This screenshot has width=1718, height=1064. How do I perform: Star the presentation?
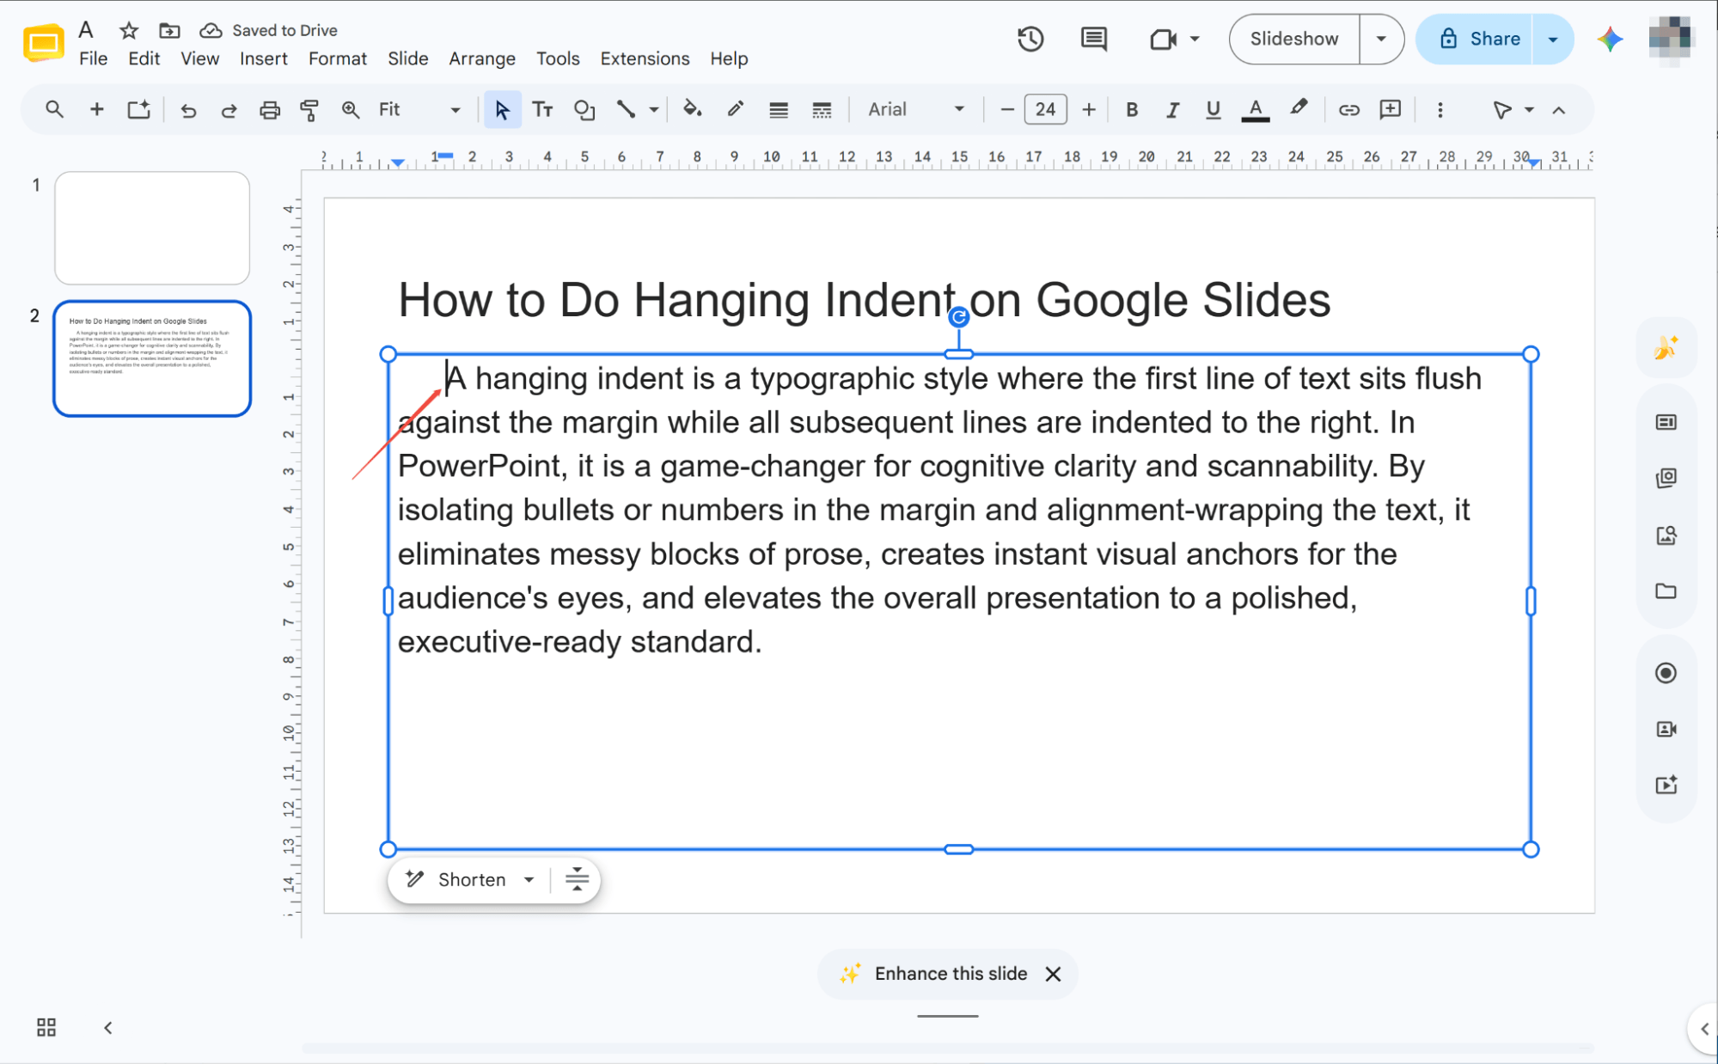[129, 31]
